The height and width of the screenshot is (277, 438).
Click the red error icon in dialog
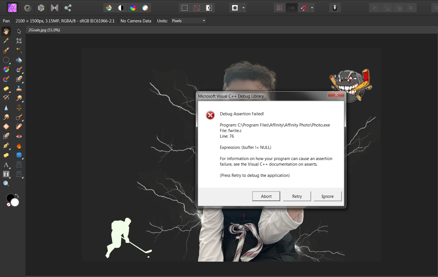210,115
